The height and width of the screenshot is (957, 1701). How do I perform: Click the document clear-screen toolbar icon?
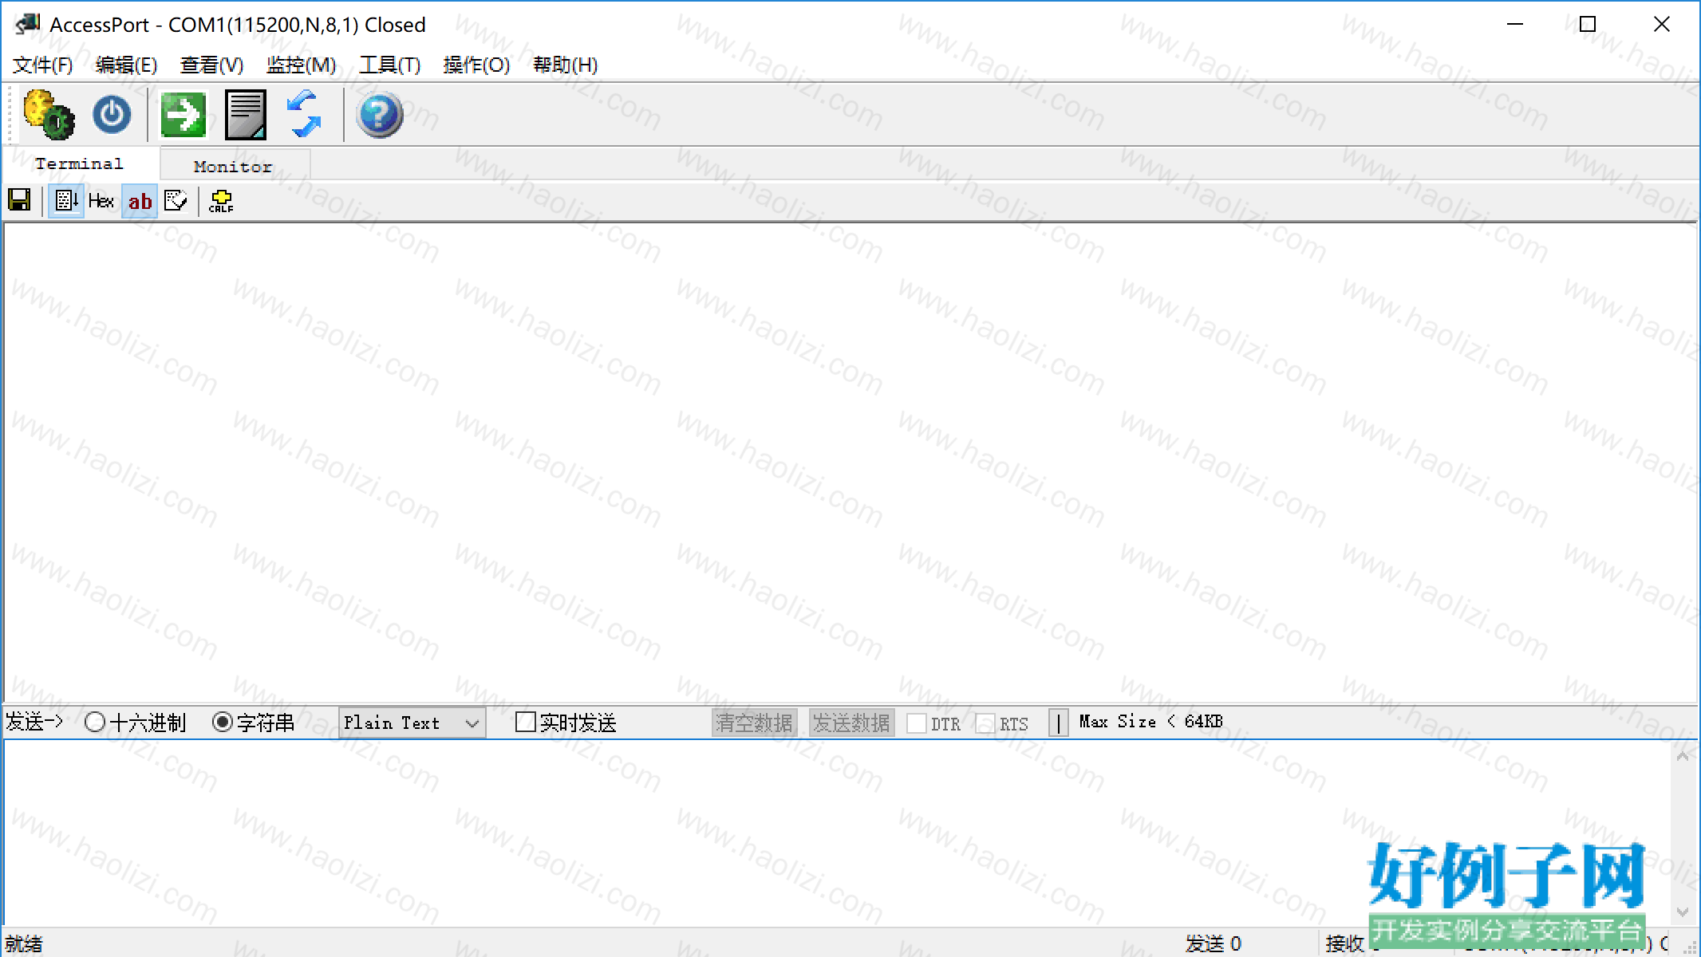tap(246, 115)
